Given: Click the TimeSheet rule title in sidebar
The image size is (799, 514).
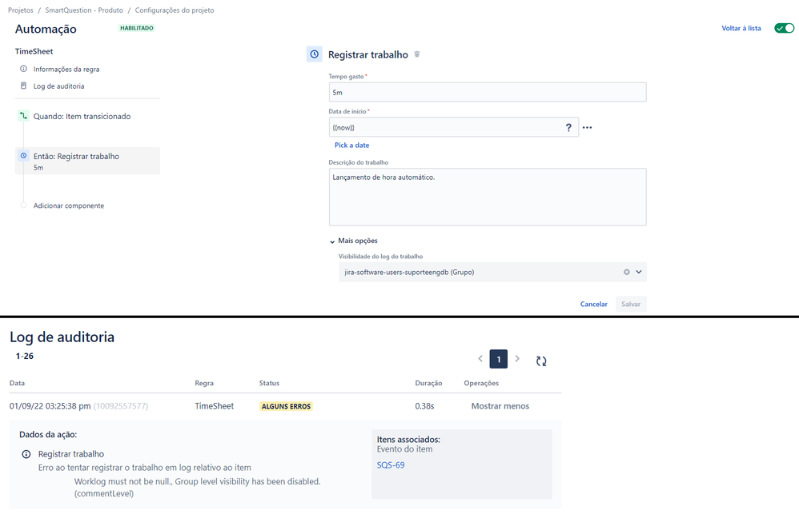Looking at the screenshot, I should click(x=34, y=51).
